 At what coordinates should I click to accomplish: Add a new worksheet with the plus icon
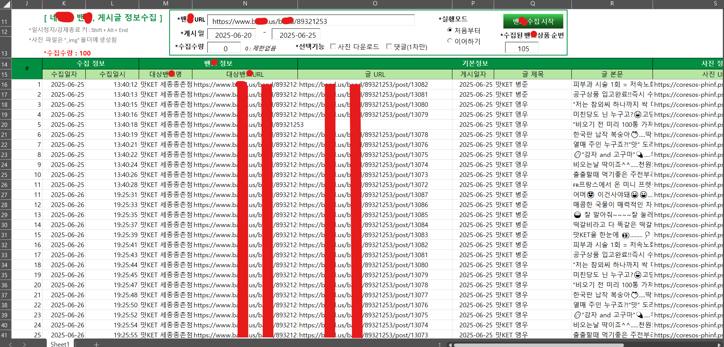[x=97, y=344]
